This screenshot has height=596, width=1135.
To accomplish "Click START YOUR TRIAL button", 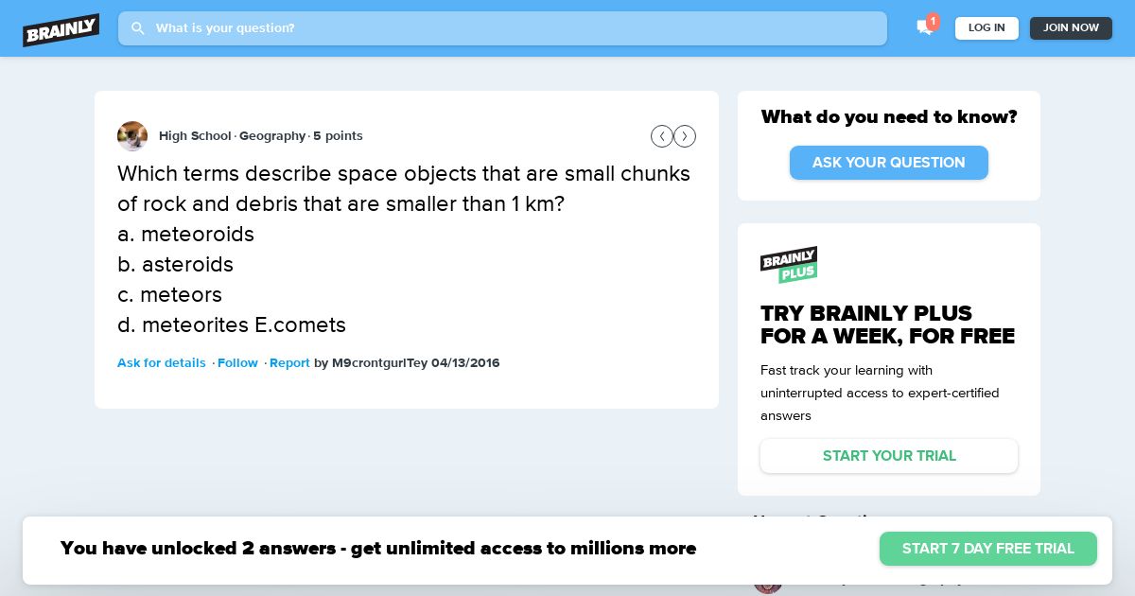I will point(889,456).
